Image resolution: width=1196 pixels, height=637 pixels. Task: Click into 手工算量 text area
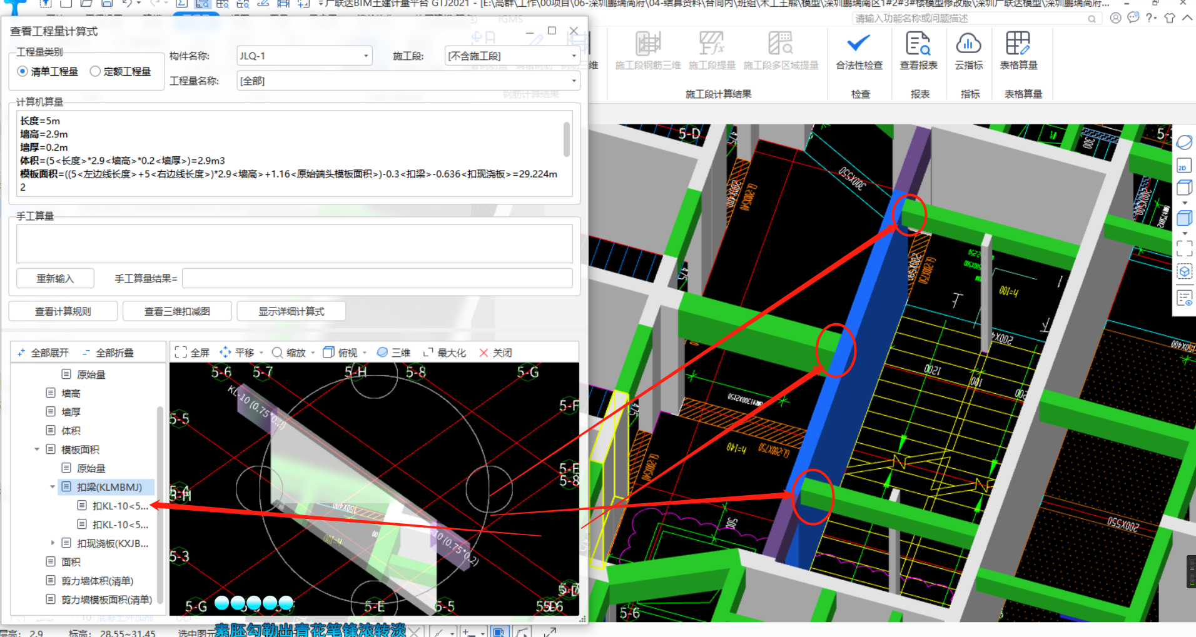(x=294, y=243)
